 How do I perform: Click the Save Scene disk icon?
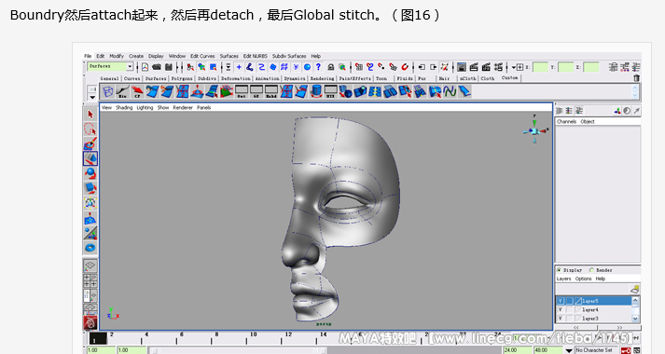click(169, 67)
